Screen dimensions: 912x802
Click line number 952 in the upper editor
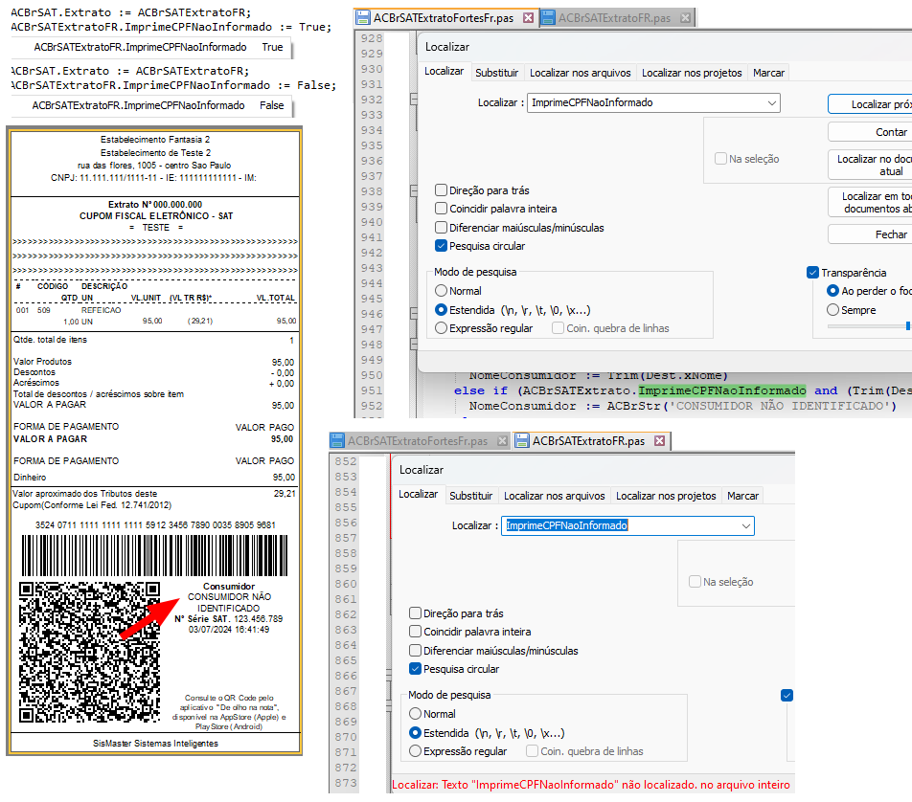point(371,406)
